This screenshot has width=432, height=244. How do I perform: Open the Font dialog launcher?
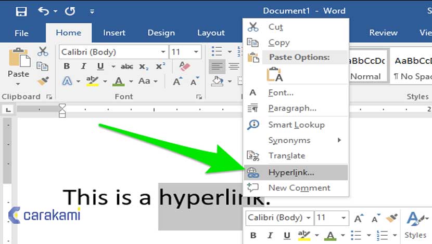coord(199,97)
